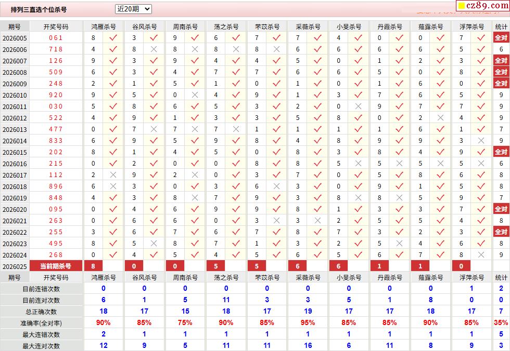
Task: Click 鸿雁杀号 checkmark in row 2026005
Action: point(113,37)
